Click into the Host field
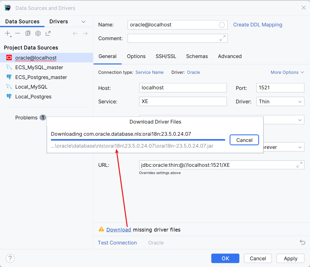The width and height of the screenshot is (310, 267). [x=183, y=88]
